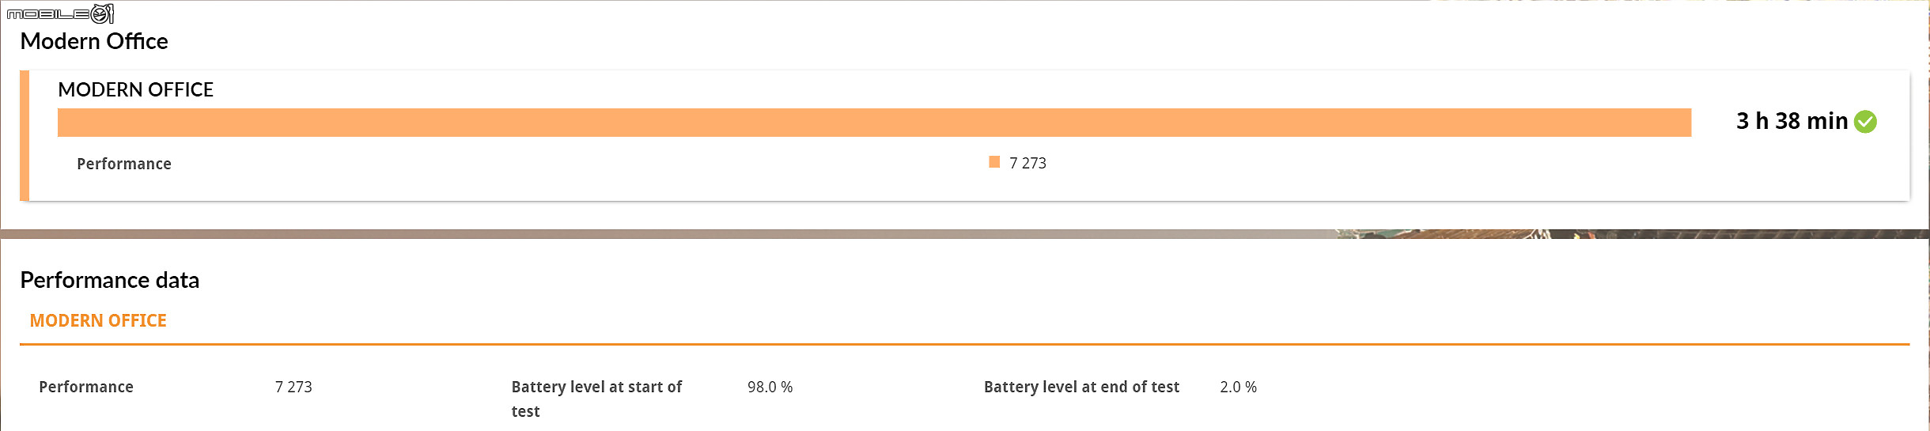Click Battery level at end of test label
Image resolution: width=1930 pixels, height=431 pixels.
1081,387
